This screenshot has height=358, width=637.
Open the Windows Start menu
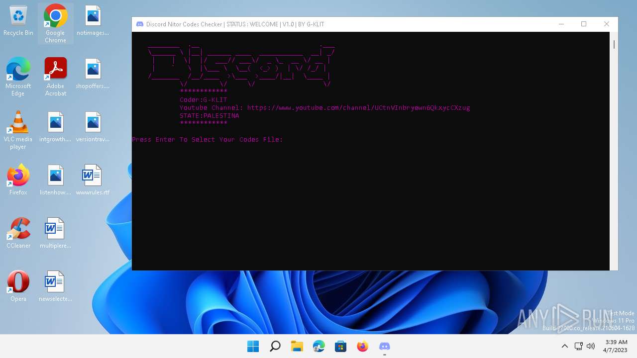pos(253,346)
